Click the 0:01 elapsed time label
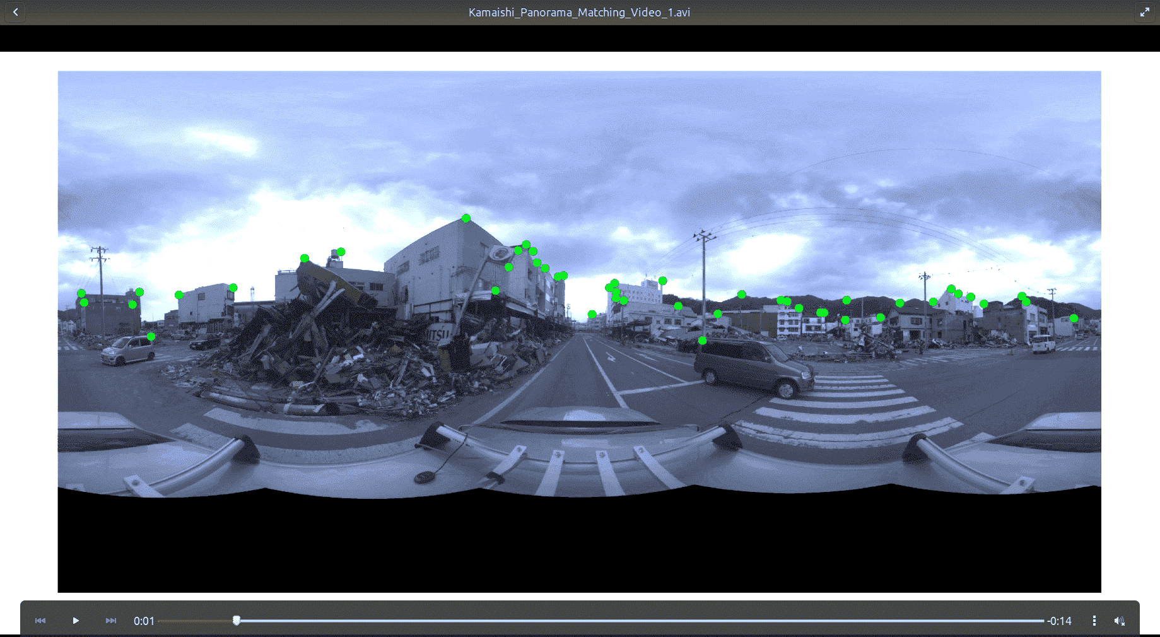1160x637 pixels. click(144, 621)
